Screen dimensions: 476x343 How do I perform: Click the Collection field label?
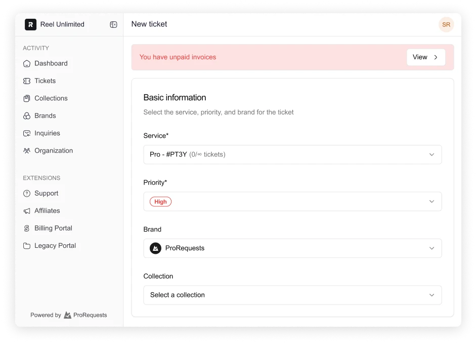point(158,276)
